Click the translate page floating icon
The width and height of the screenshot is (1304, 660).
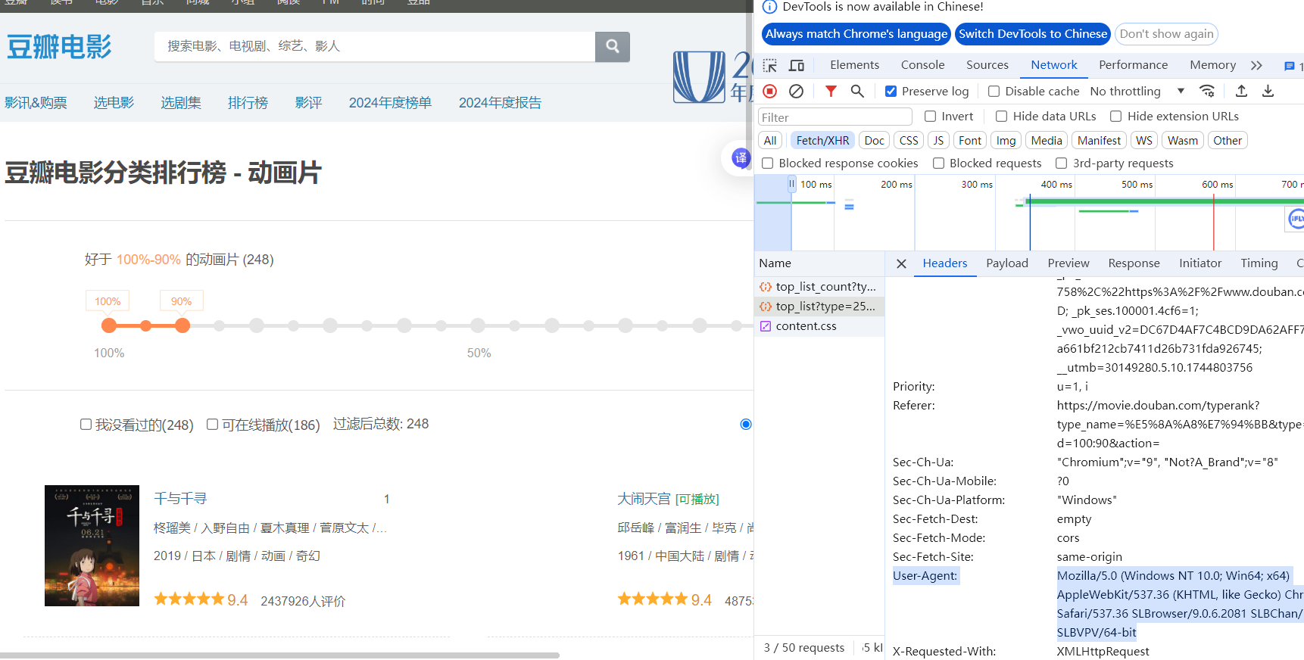pos(740,158)
